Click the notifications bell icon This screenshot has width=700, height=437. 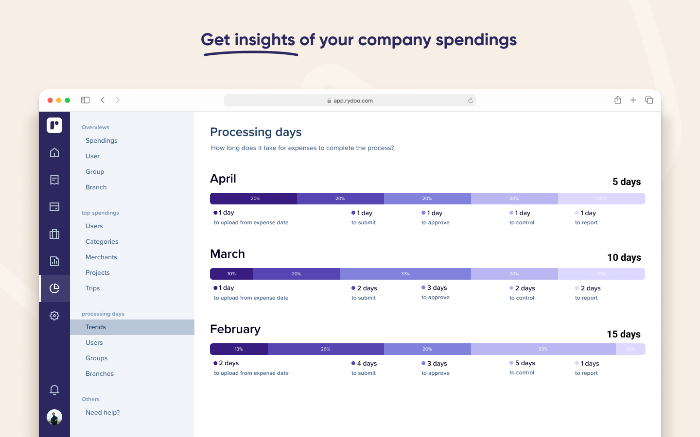click(x=54, y=390)
